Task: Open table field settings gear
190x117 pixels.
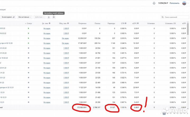Action: click(54, 17)
